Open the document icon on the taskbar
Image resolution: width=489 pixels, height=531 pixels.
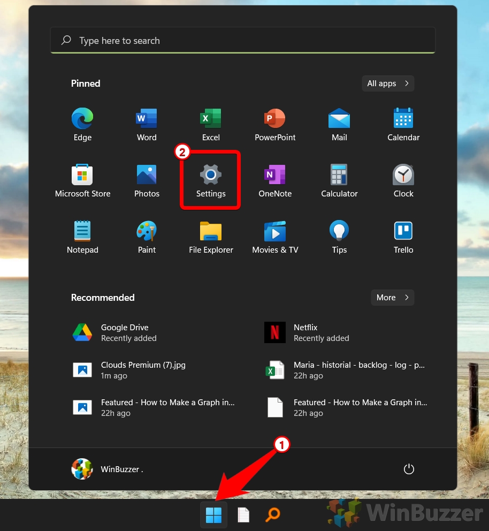(x=243, y=515)
